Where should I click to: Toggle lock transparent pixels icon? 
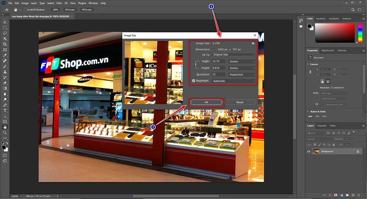pos(315,145)
